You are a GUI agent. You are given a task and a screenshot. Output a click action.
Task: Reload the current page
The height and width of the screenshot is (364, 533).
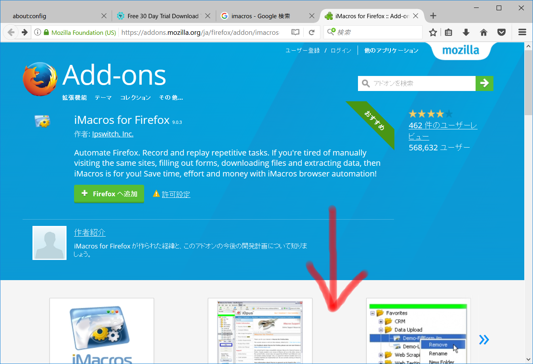[x=312, y=32]
